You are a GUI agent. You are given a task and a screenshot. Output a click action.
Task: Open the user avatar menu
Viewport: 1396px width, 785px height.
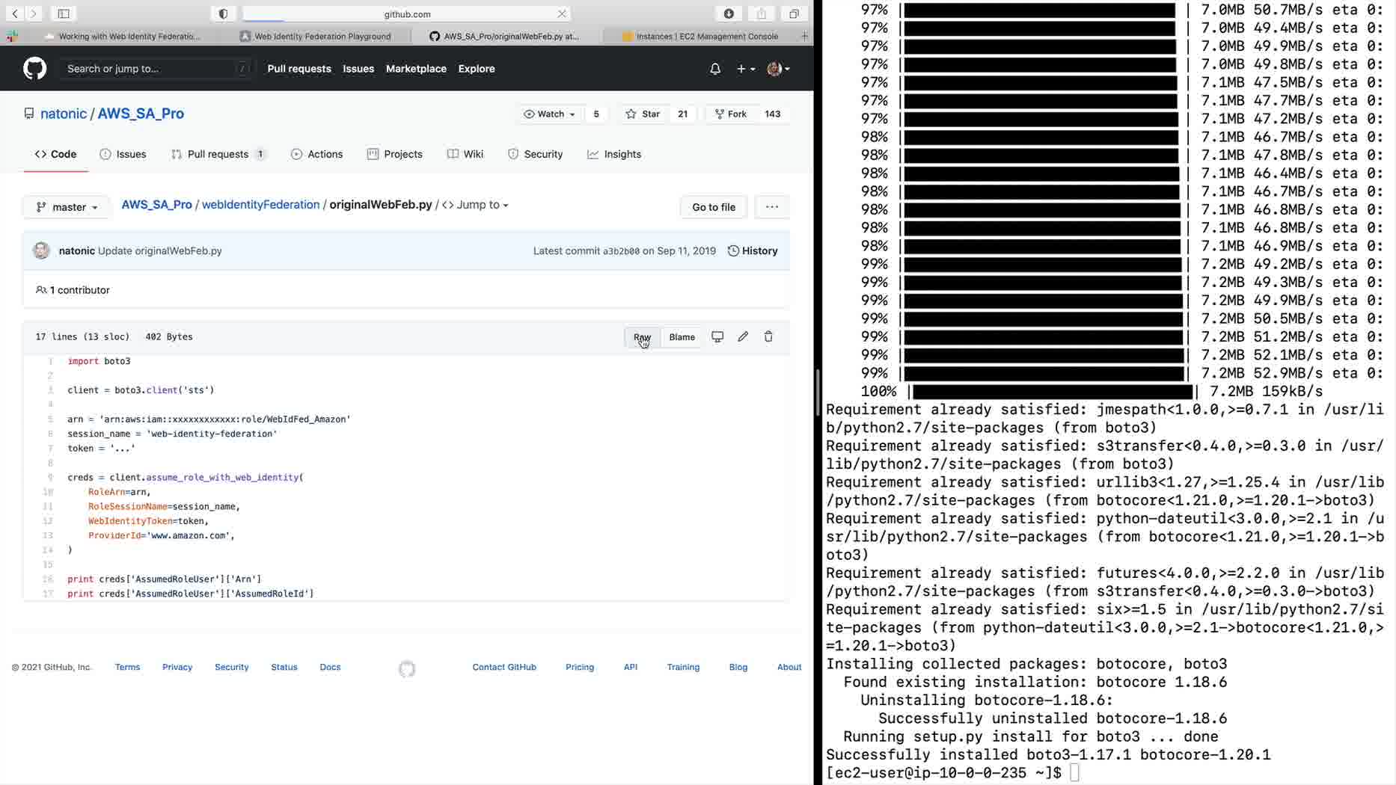tap(779, 69)
